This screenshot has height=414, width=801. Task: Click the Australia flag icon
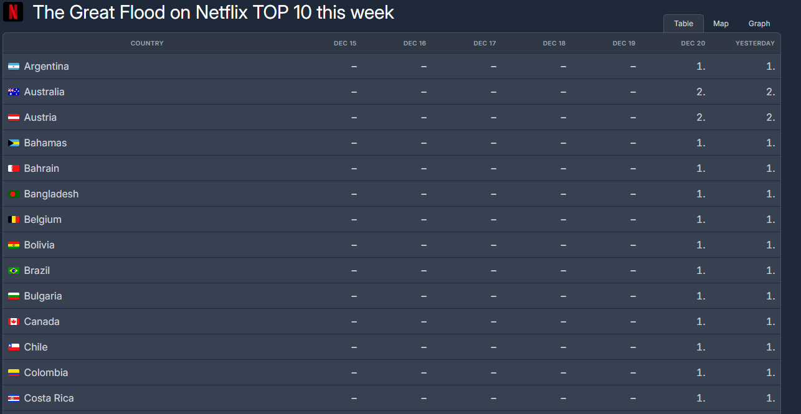point(14,92)
